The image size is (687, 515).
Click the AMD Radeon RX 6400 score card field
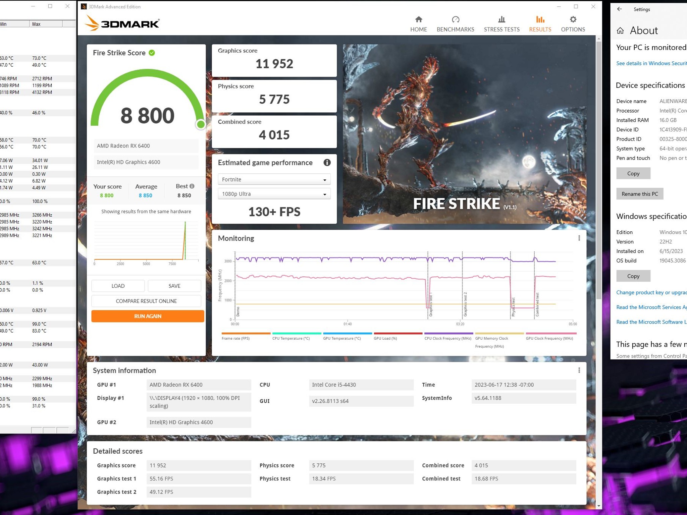[146, 146]
